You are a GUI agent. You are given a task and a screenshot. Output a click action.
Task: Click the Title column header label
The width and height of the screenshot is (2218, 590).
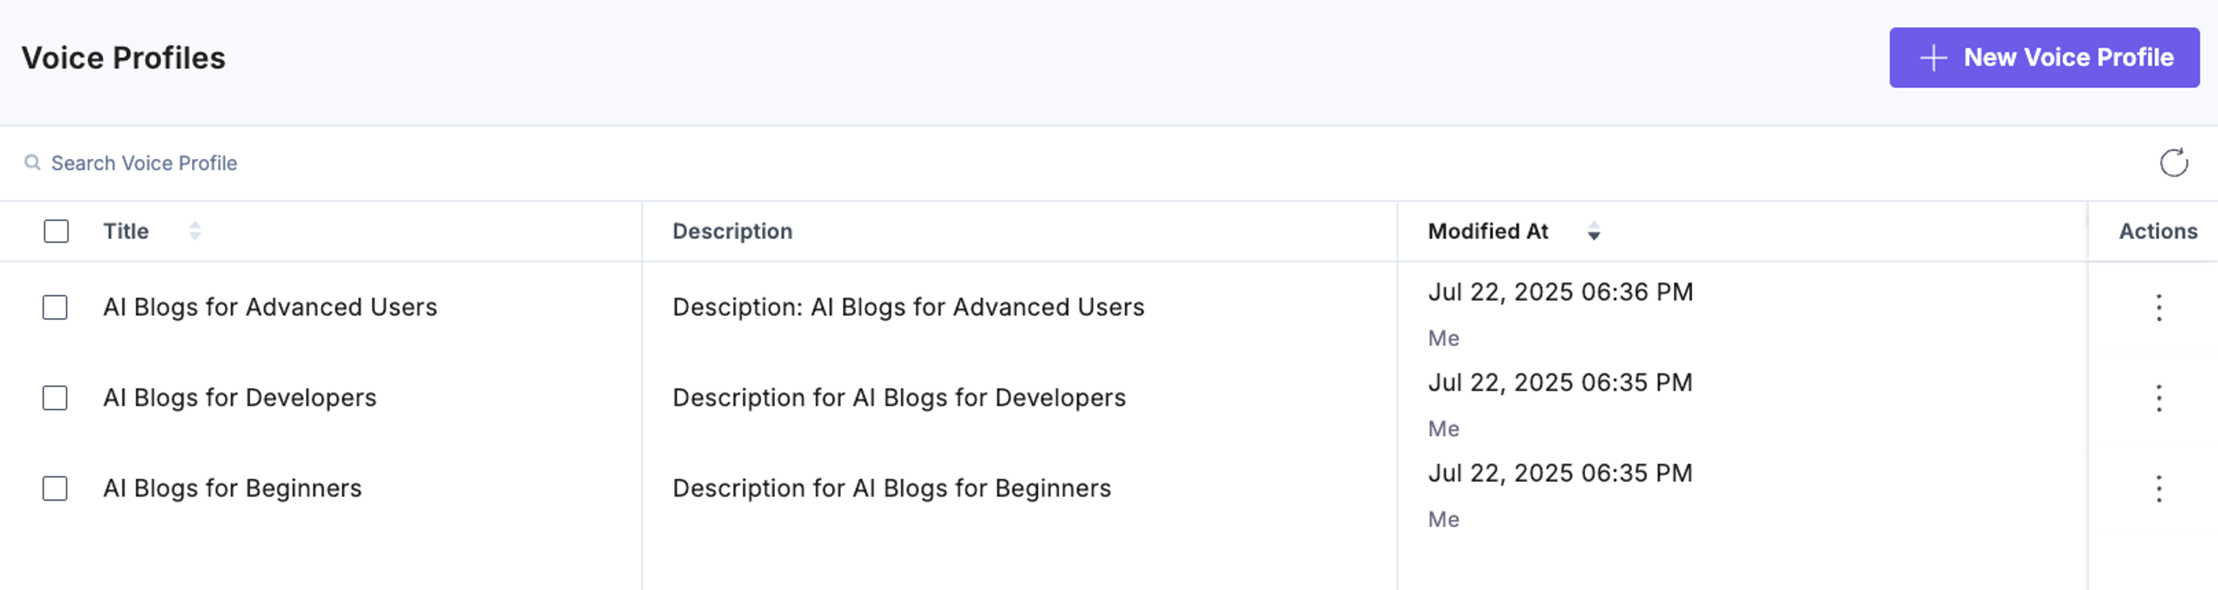coord(126,231)
